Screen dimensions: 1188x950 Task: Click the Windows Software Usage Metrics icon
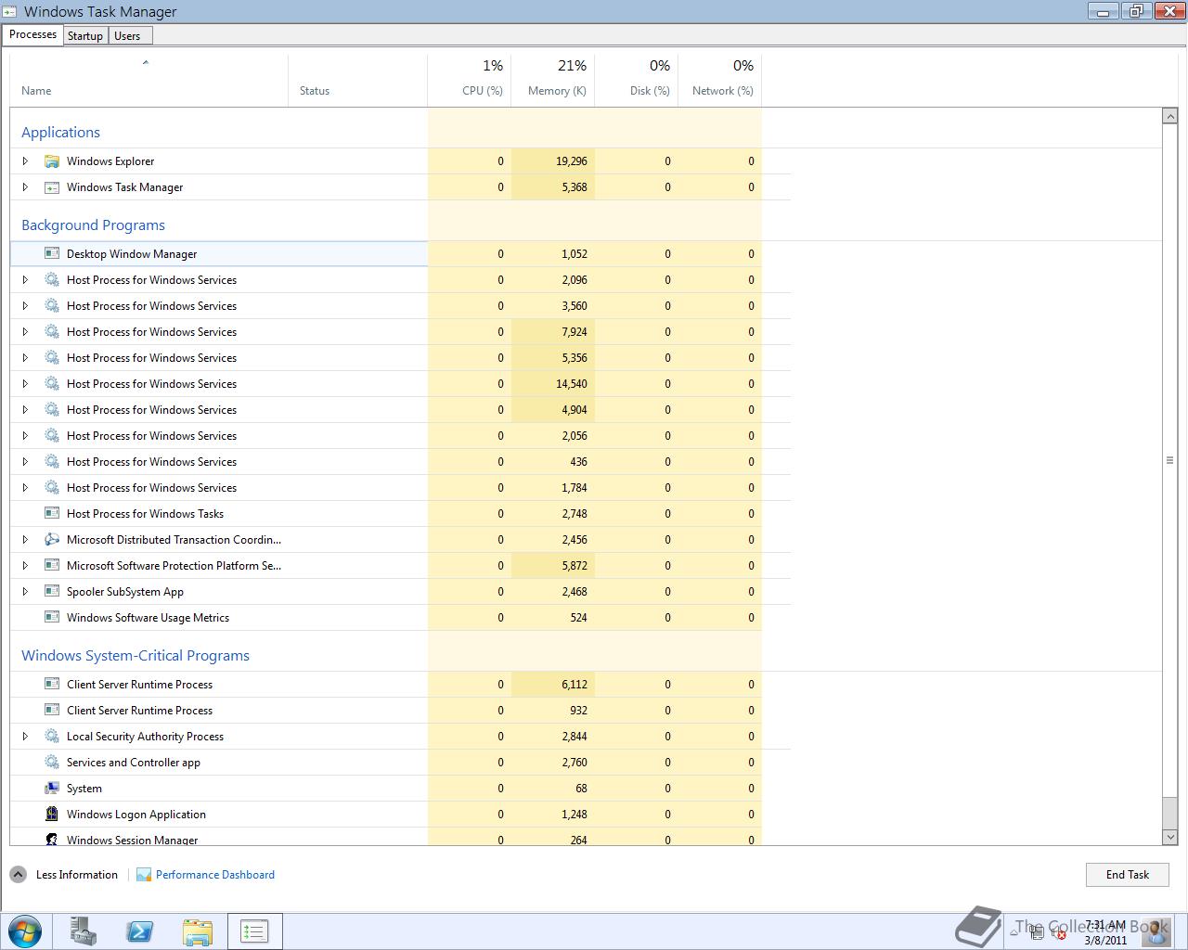coord(52,618)
